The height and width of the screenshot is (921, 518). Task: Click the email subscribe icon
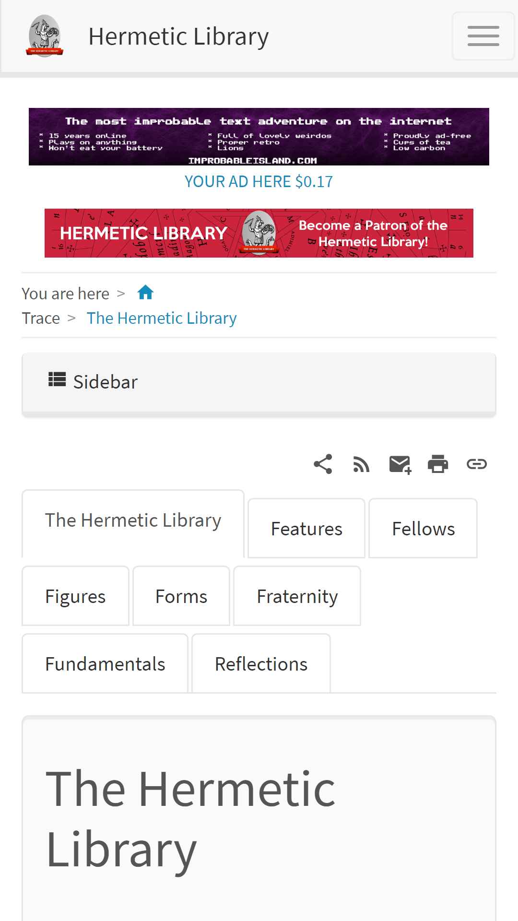(400, 464)
